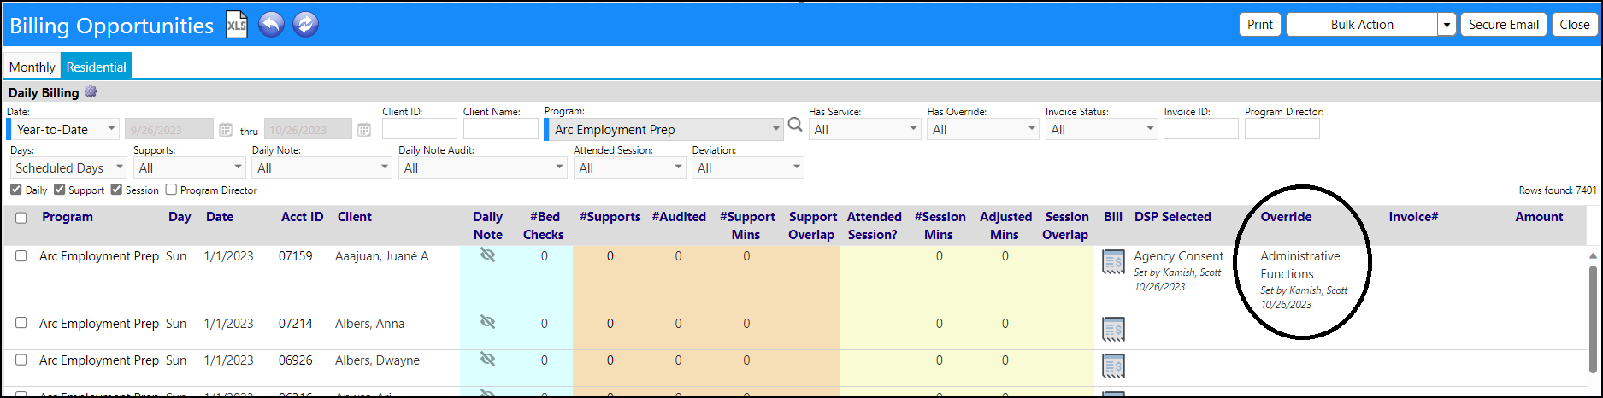The image size is (1603, 398).
Task: Click daily note icon for Aaajuan, Juané A
Action: coord(487,255)
